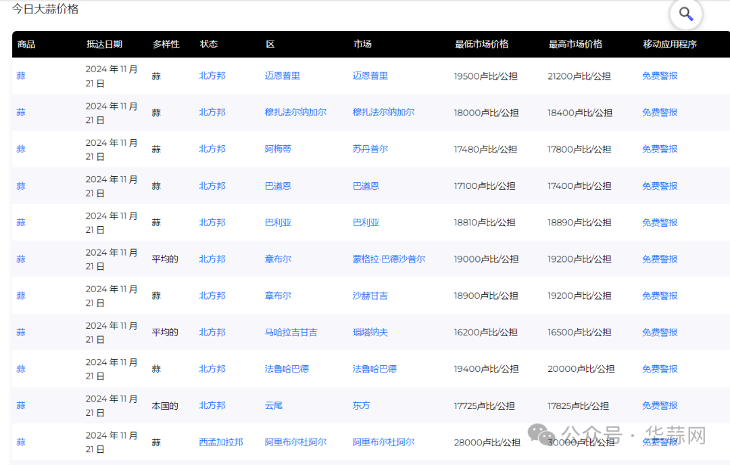Click the 蒜 commodity link in 苏丹普尔 row
Image resolution: width=730 pixels, height=465 pixels.
[x=21, y=148]
